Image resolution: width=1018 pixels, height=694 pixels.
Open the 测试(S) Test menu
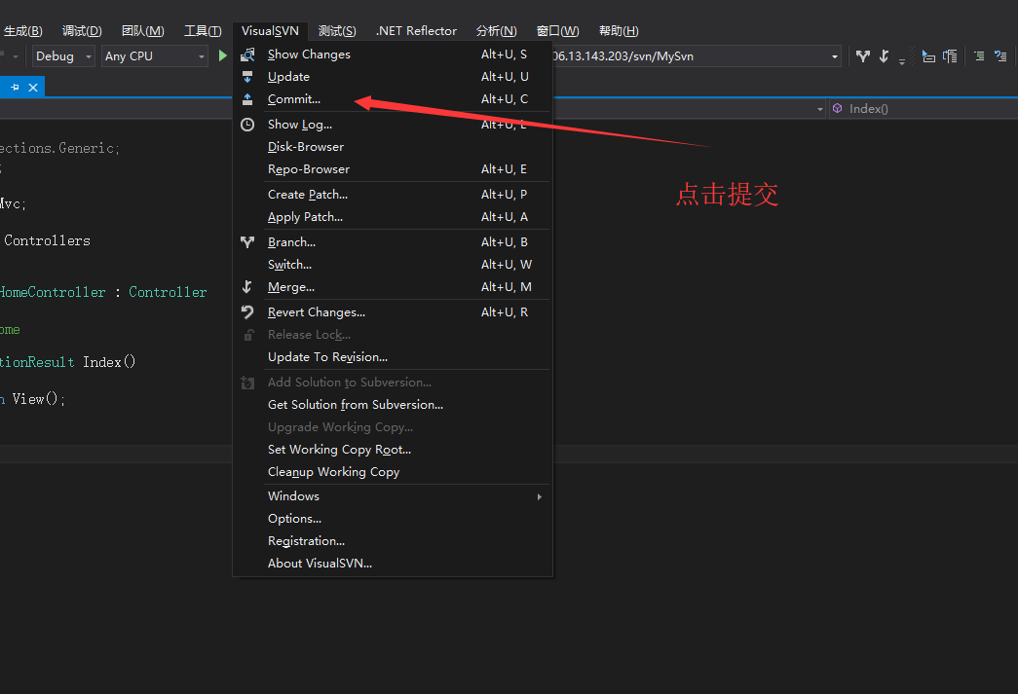point(337,30)
